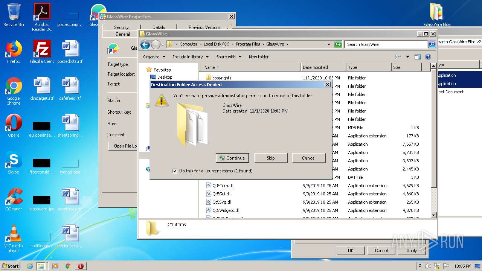Select Qt5Svg.dll in file list
This screenshot has width=482, height=271.
[x=222, y=202]
